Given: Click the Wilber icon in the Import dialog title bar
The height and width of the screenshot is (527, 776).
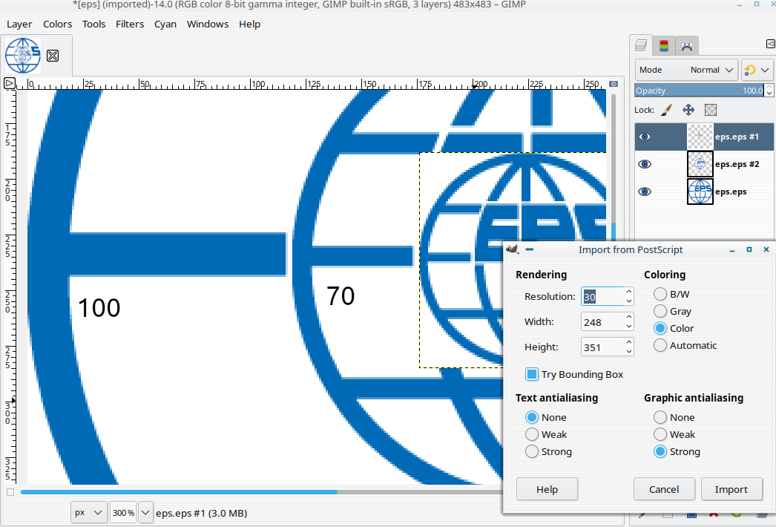Looking at the screenshot, I should pyautogui.click(x=512, y=249).
